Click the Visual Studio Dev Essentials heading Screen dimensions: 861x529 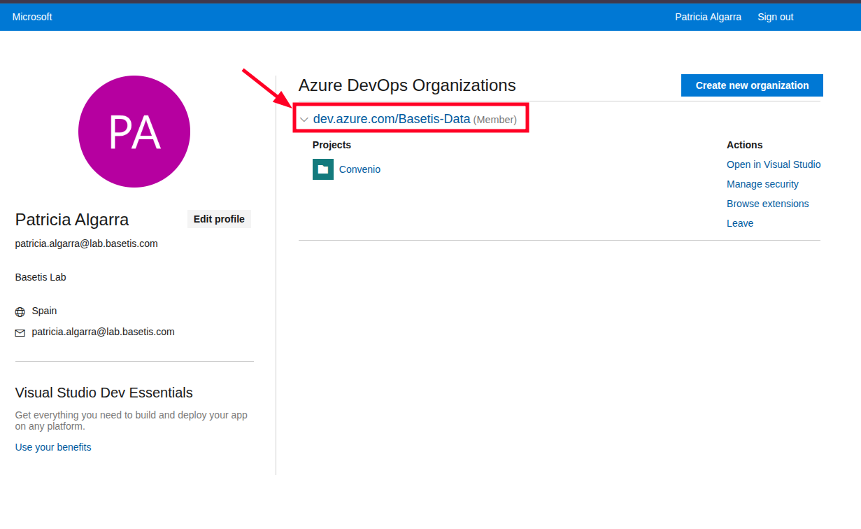[x=104, y=393]
